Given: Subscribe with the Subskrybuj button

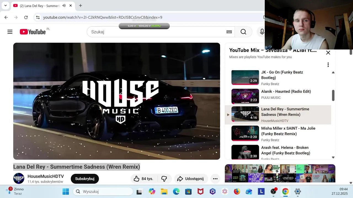Looking at the screenshot, I should pyautogui.click(x=85, y=179).
